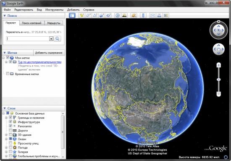The image size is (231, 161).
Task: Toggle sunlight across the landscape icon
Action: pyautogui.click(x=124, y=15)
